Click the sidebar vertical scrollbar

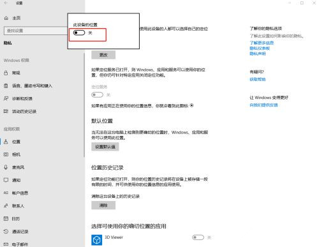coord(84,105)
